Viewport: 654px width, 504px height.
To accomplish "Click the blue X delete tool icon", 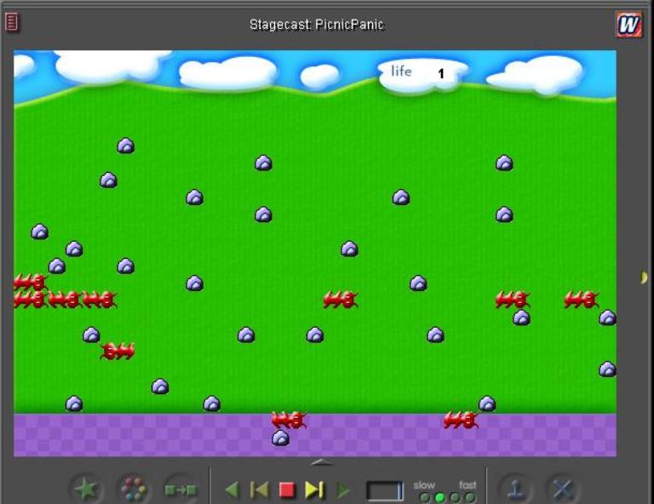I will click(x=562, y=490).
